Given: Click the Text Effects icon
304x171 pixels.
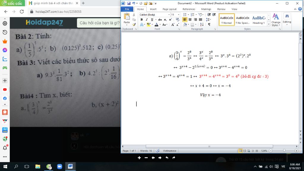Looking at the screenshot, I should click(142, 25).
